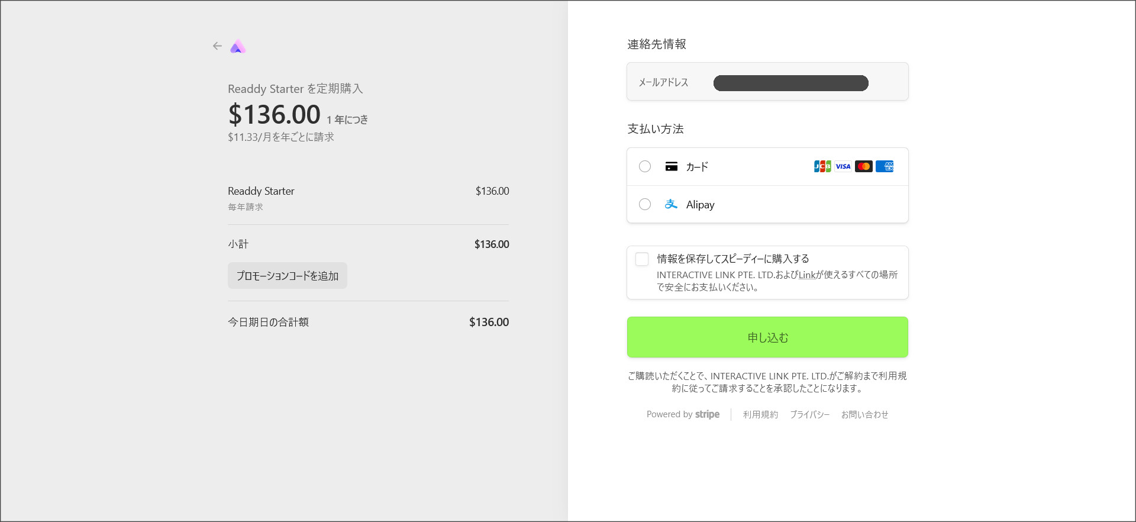Viewport: 1136px width, 522px height.
Task: Select the Alipay radio button
Action: [645, 204]
